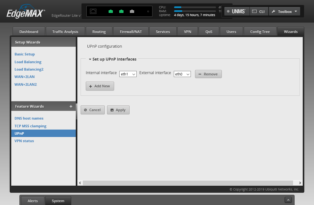314x205 pixels.
Task: Open the System panel tab
Action: click(58, 201)
